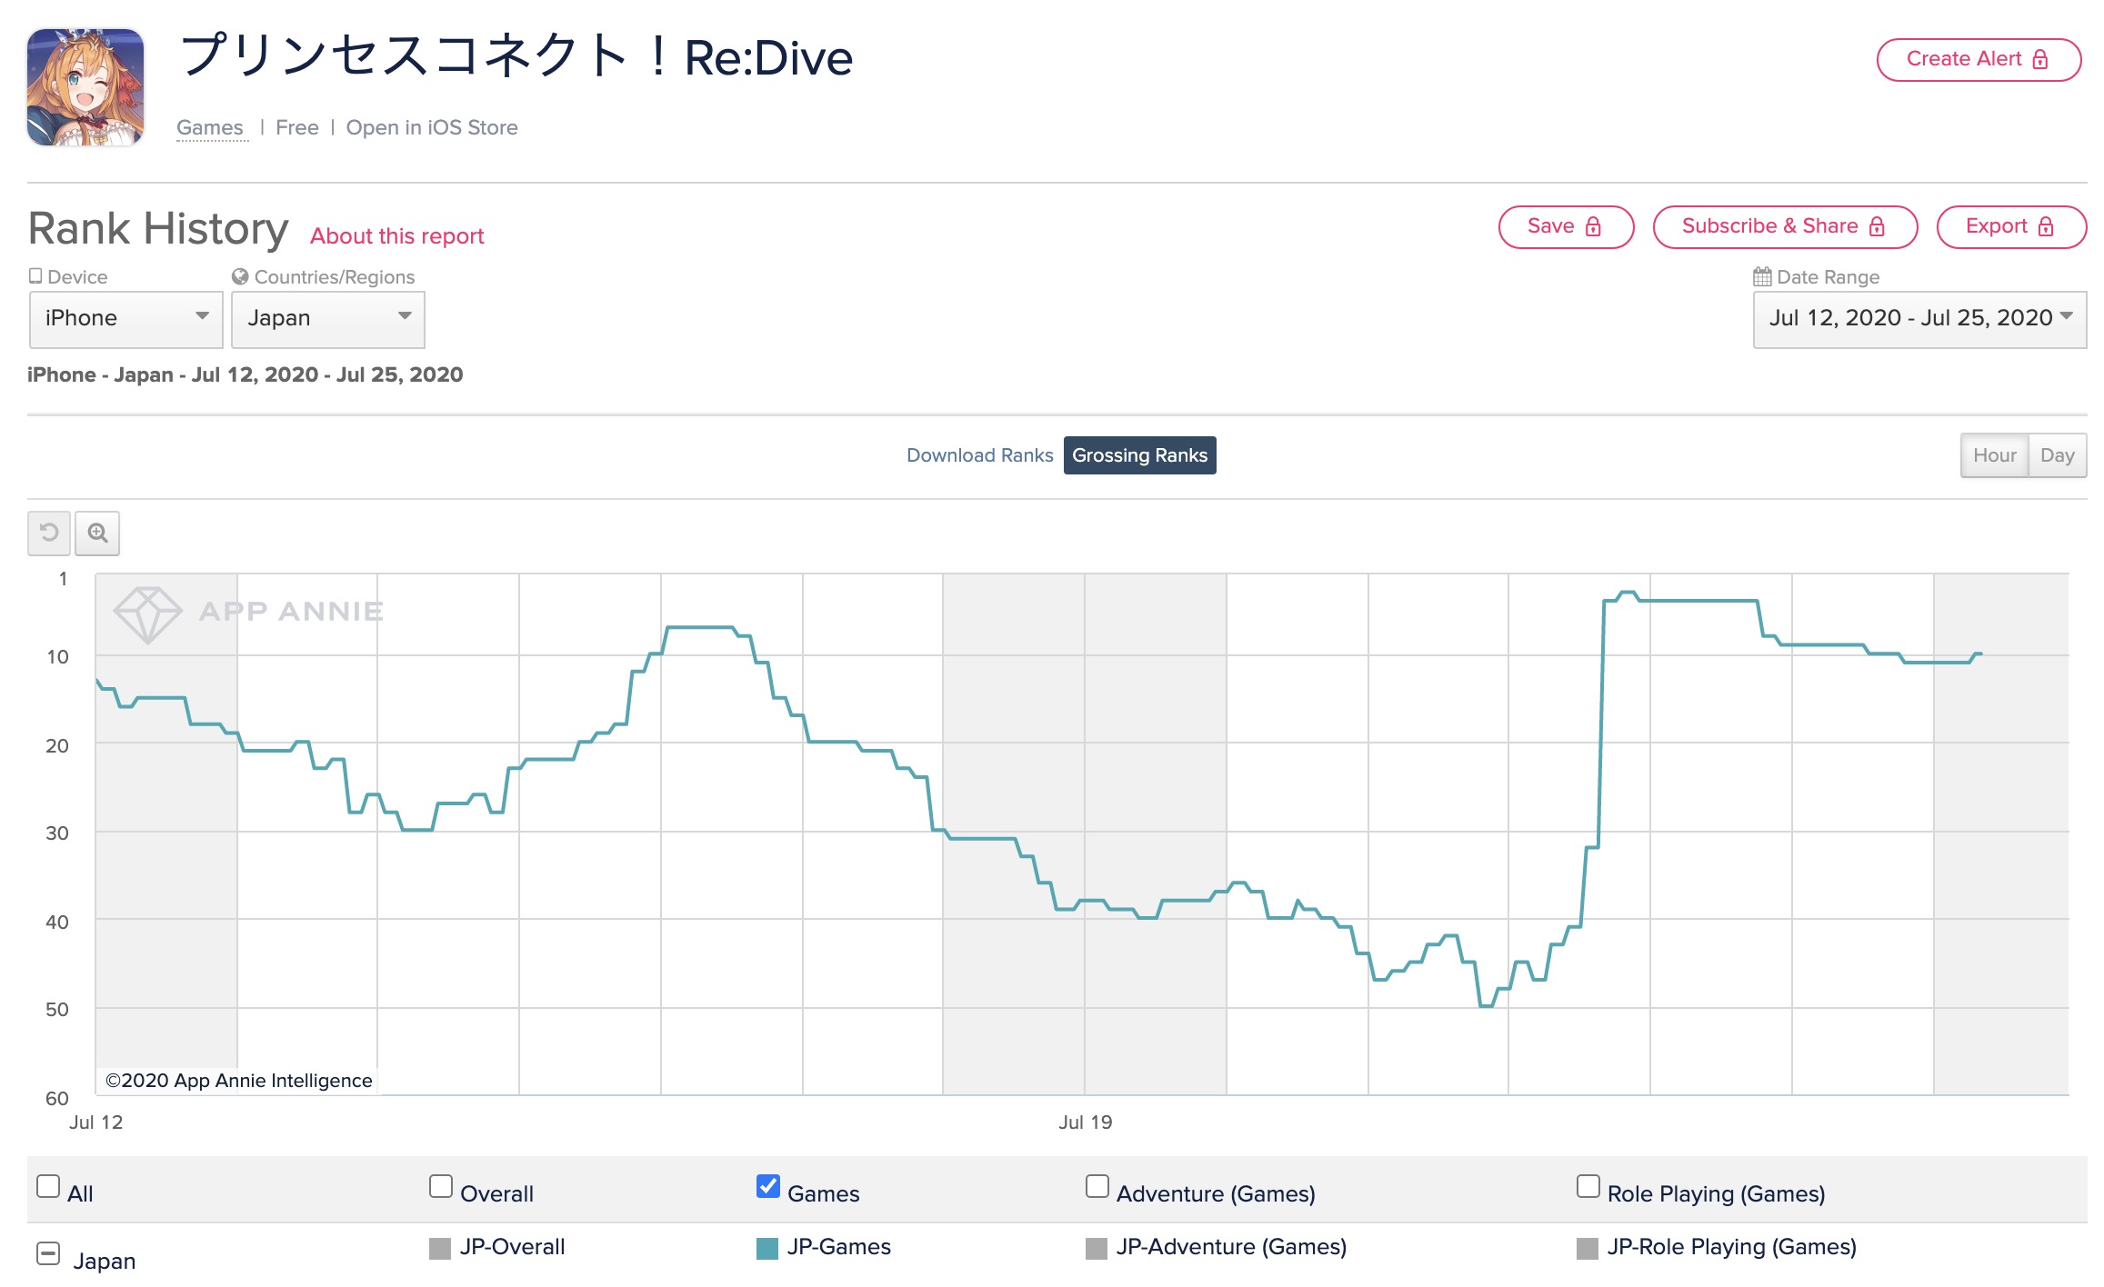Image resolution: width=2104 pixels, height=1287 pixels.
Task: Click the calendar icon beside Date Range
Action: [x=1762, y=276]
